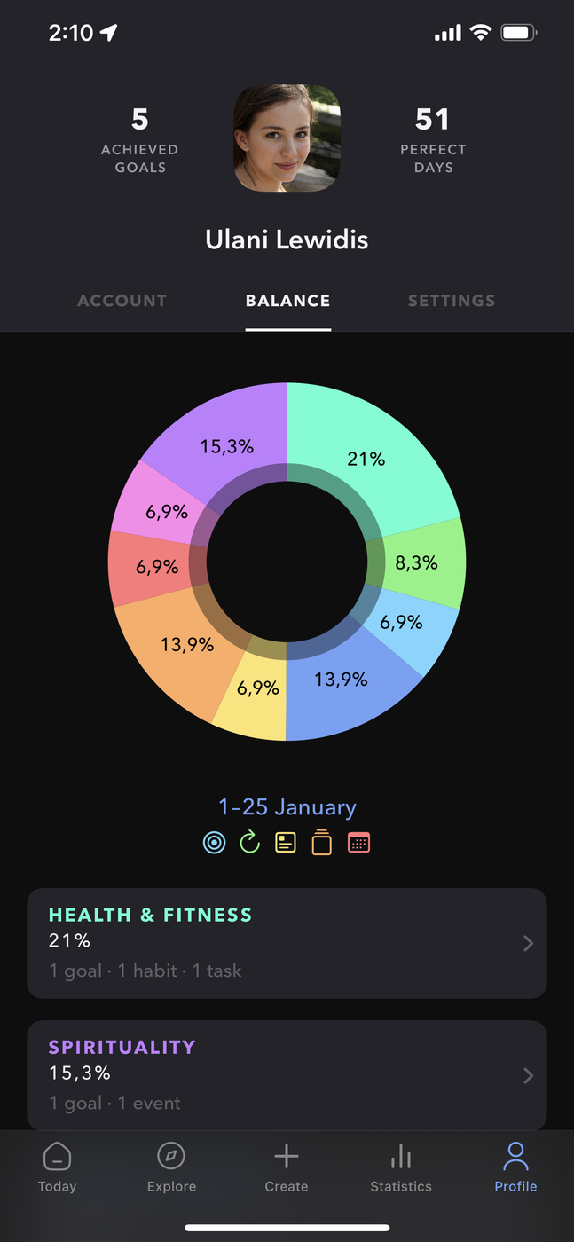The height and width of the screenshot is (1242, 574).
Task: Open the Explore compass icon
Action: [x=171, y=1157]
